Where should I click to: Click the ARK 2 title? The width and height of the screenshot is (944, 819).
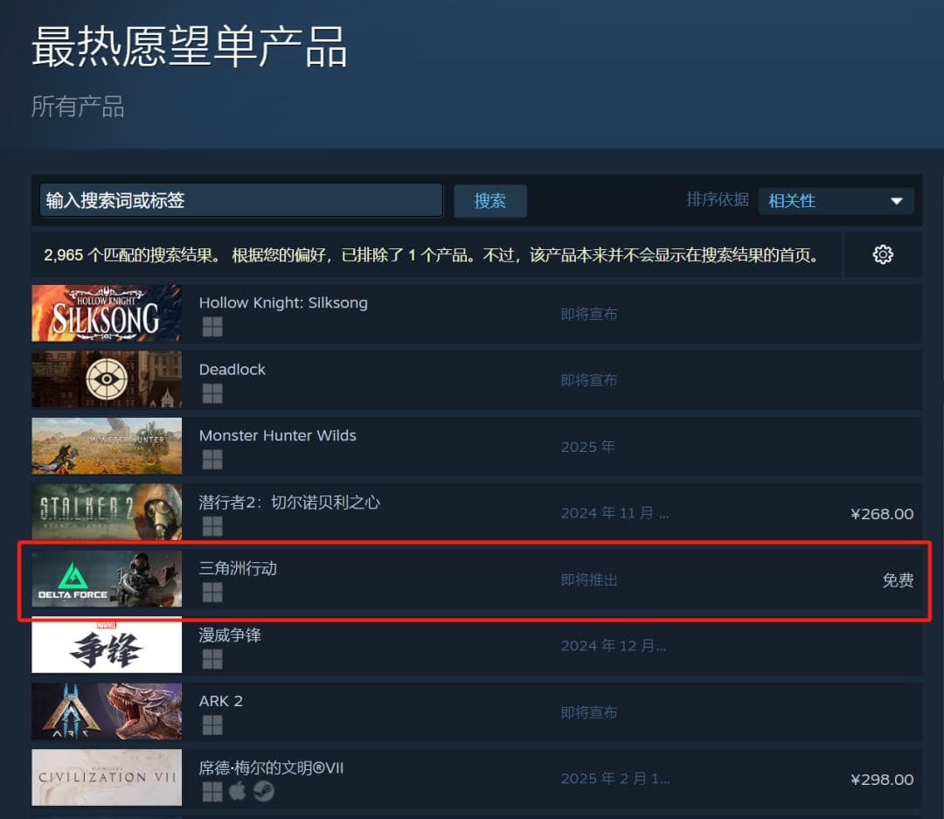[x=221, y=702]
